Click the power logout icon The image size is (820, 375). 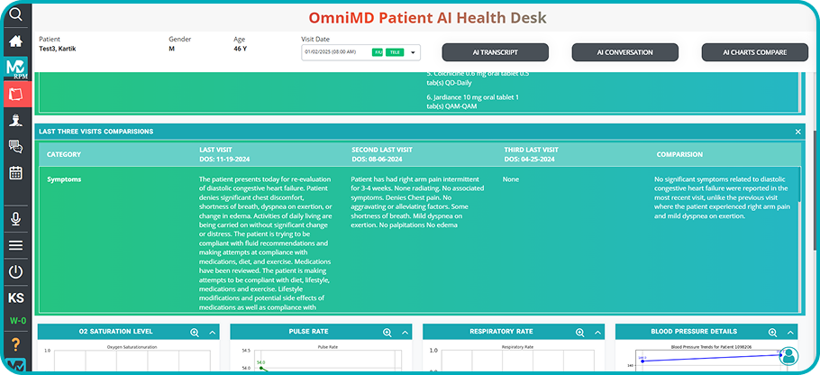click(x=16, y=272)
